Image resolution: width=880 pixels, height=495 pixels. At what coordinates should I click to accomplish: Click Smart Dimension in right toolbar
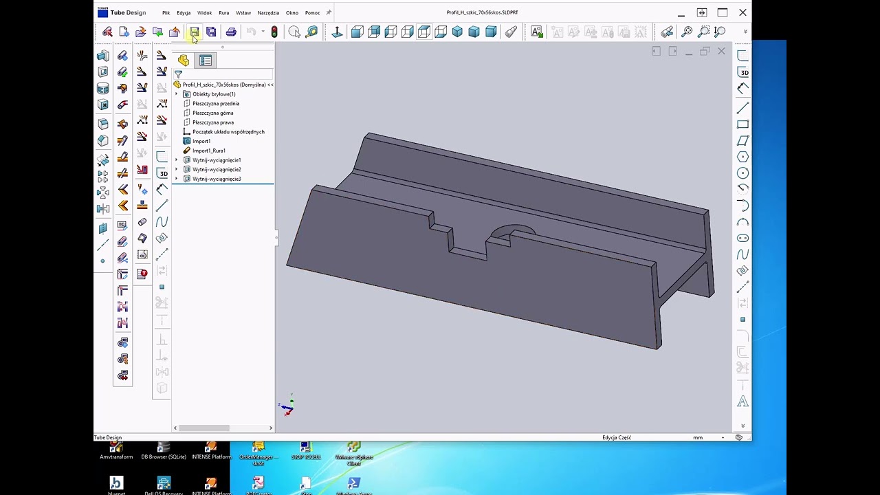coord(743,89)
